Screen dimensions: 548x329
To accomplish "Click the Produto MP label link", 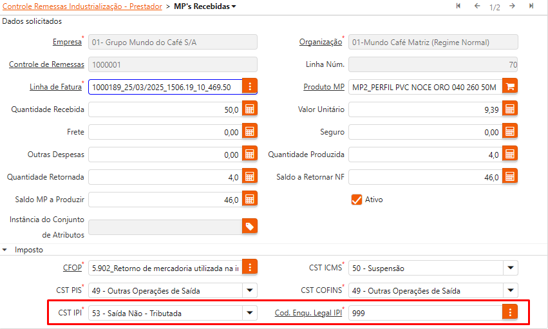I will [x=324, y=87].
